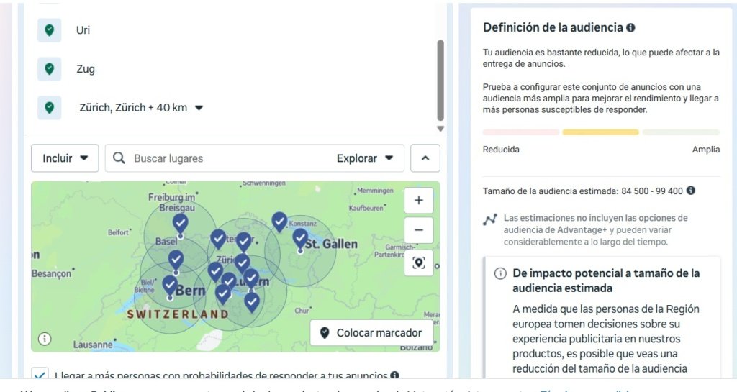
Task: Click the locations list scroll down arrow
Action: click(x=440, y=129)
